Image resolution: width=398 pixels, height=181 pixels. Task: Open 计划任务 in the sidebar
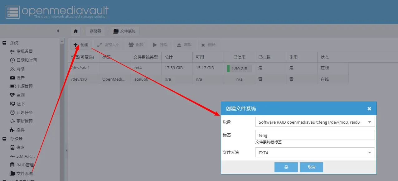(x=21, y=112)
